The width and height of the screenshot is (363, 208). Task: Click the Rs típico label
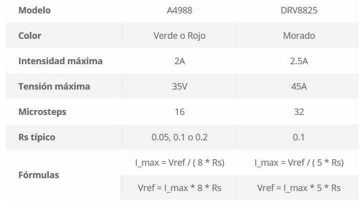(37, 137)
